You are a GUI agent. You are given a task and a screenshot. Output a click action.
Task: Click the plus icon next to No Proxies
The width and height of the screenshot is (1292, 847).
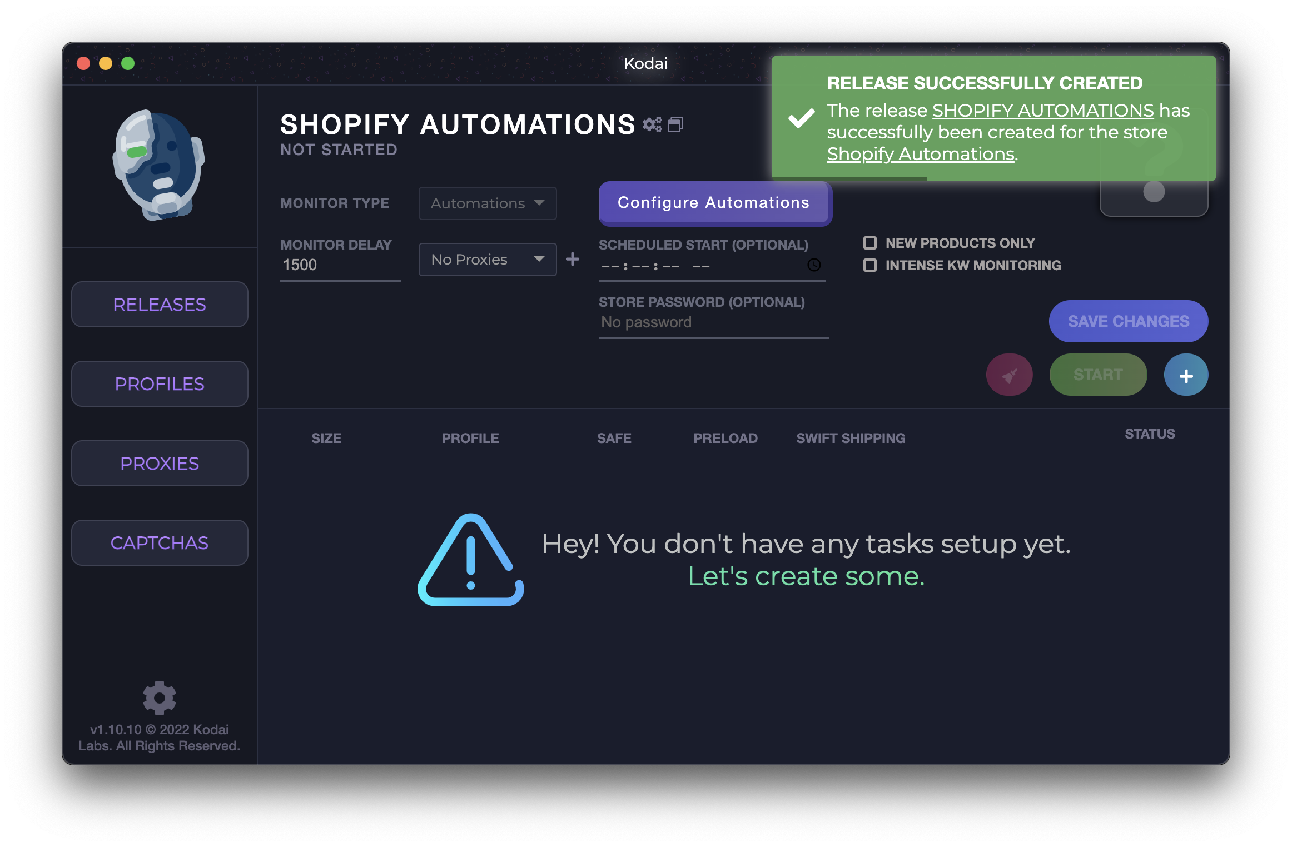tap(573, 259)
